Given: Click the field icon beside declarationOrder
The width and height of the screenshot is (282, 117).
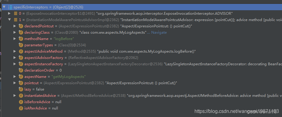Looking at the screenshot, I should 21,70.
